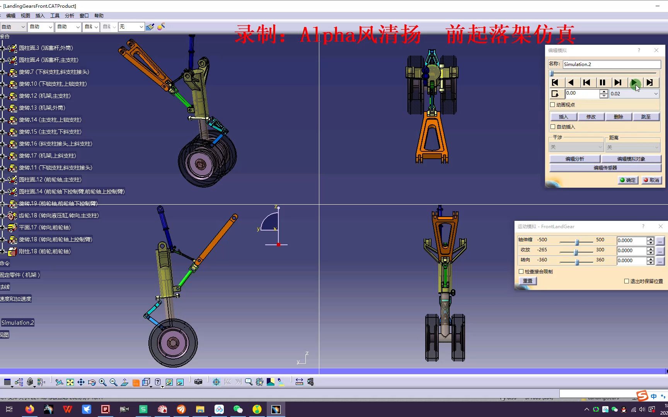Open the 分析 menu
This screenshot has width=668, height=417.
[70, 16]
